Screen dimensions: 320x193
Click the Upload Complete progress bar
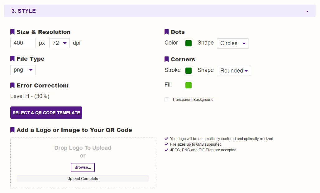(83, 179)
